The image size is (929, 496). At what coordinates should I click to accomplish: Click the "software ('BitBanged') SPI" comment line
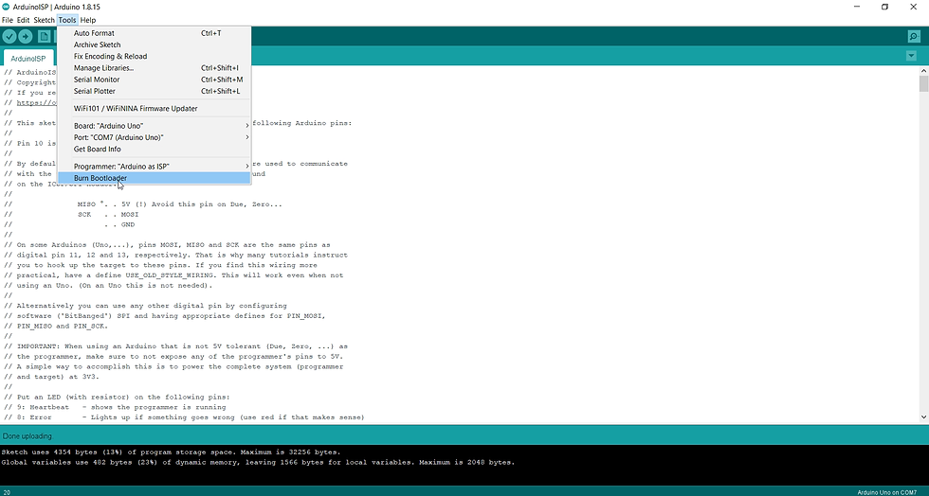point(165,316)
